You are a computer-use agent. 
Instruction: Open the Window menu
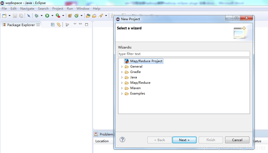pos(83,9)
